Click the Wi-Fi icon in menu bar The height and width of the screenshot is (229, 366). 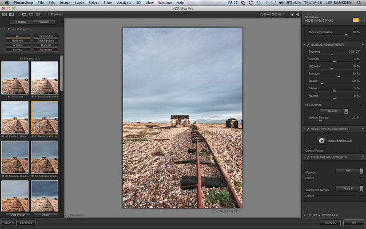pos(273,2)
